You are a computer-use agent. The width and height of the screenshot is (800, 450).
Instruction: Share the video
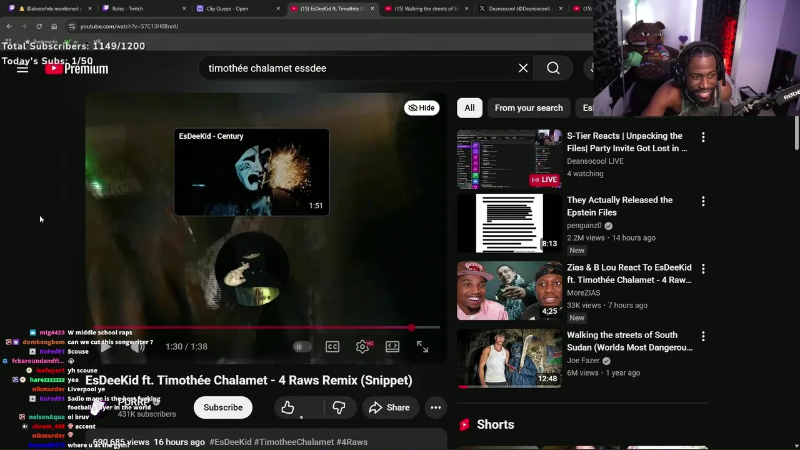point(389,407)
